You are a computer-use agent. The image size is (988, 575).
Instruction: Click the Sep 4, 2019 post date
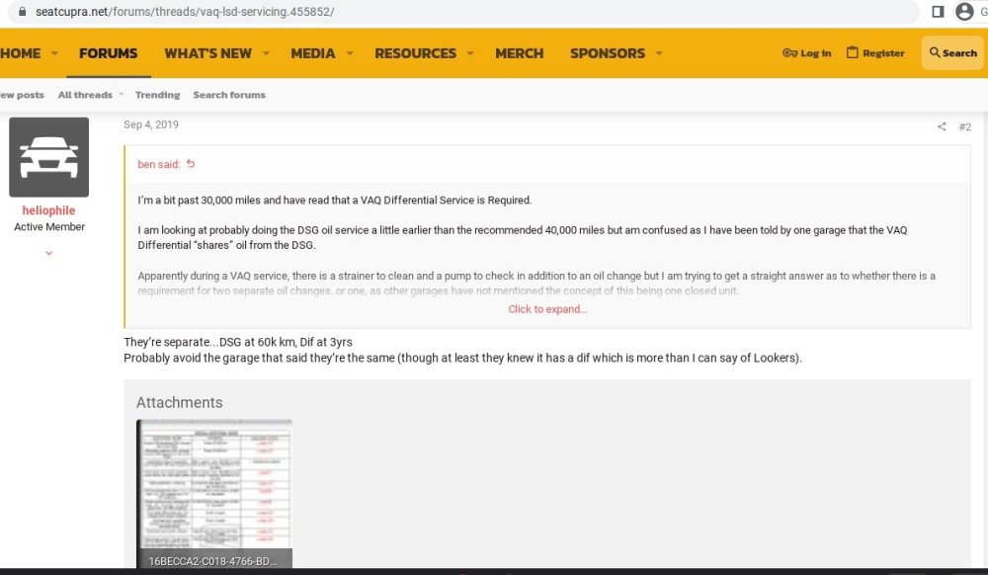[x=151, y=124]
